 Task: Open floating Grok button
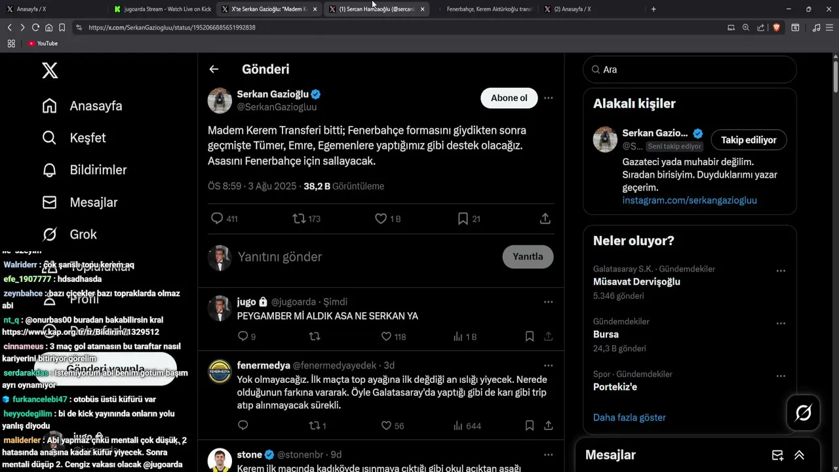tap(804, 412)
